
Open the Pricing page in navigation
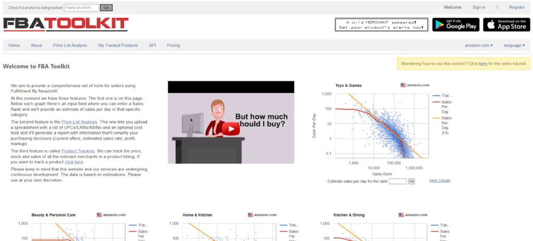point(173,46)
